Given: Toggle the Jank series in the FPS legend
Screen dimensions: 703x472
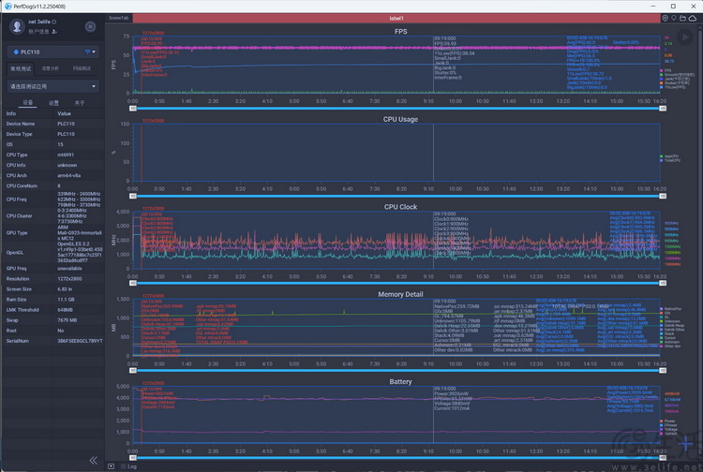Looking at the screenshot, I should pyautogui.click(x=675, y=79).
